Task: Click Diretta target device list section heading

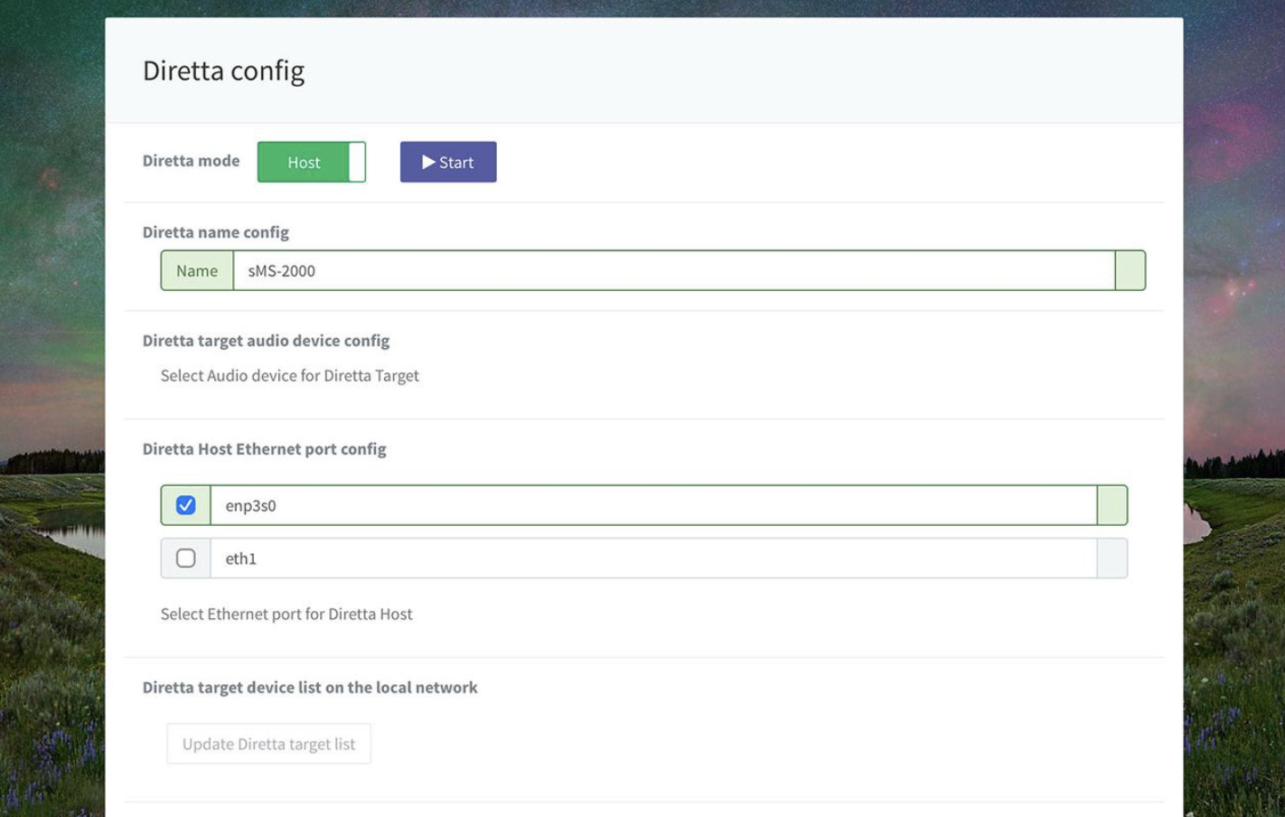Action: point(310,688)
